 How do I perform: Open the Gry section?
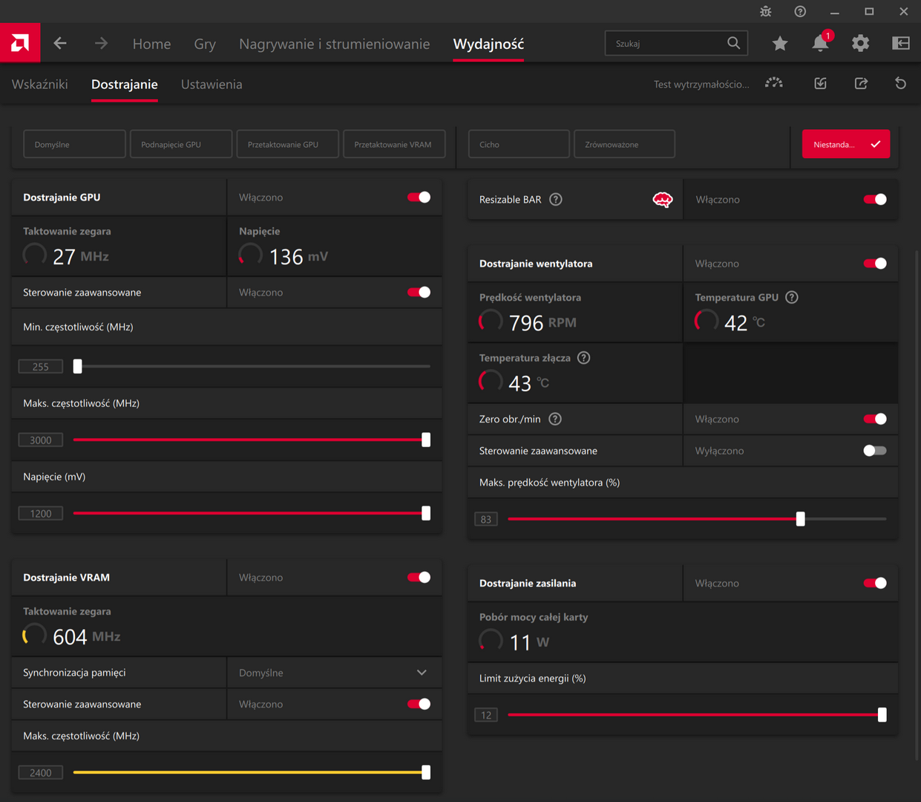coord(205,43)
